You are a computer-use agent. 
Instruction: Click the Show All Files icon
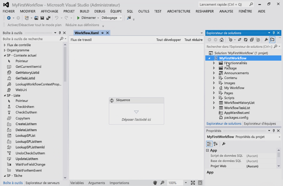(258, 40)
